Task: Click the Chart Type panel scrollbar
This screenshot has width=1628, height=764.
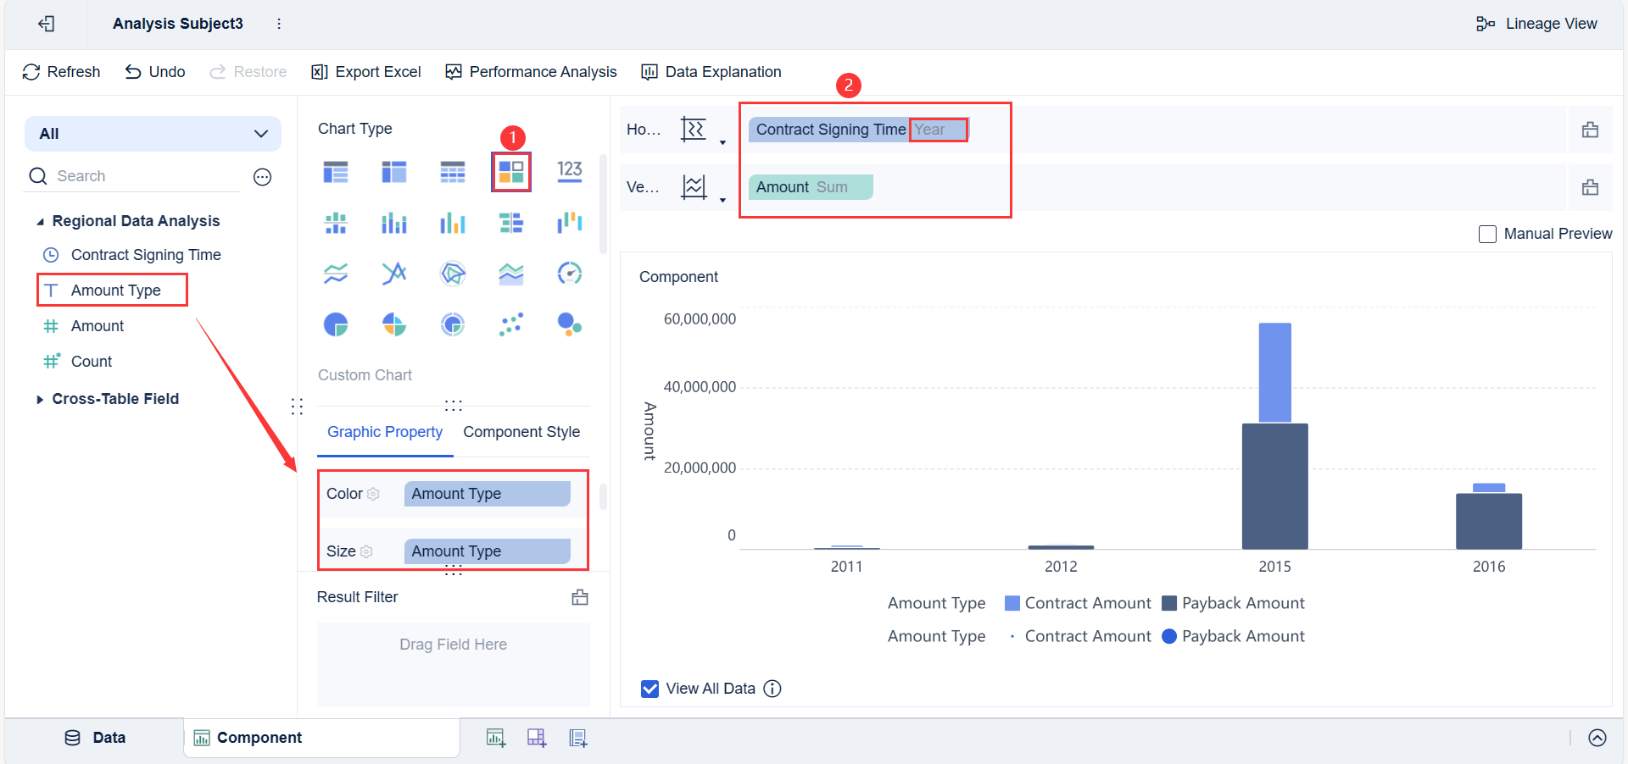Action: [x=604, y=204]
